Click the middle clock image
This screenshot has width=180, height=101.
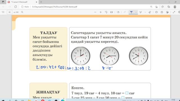click(109, 56)
